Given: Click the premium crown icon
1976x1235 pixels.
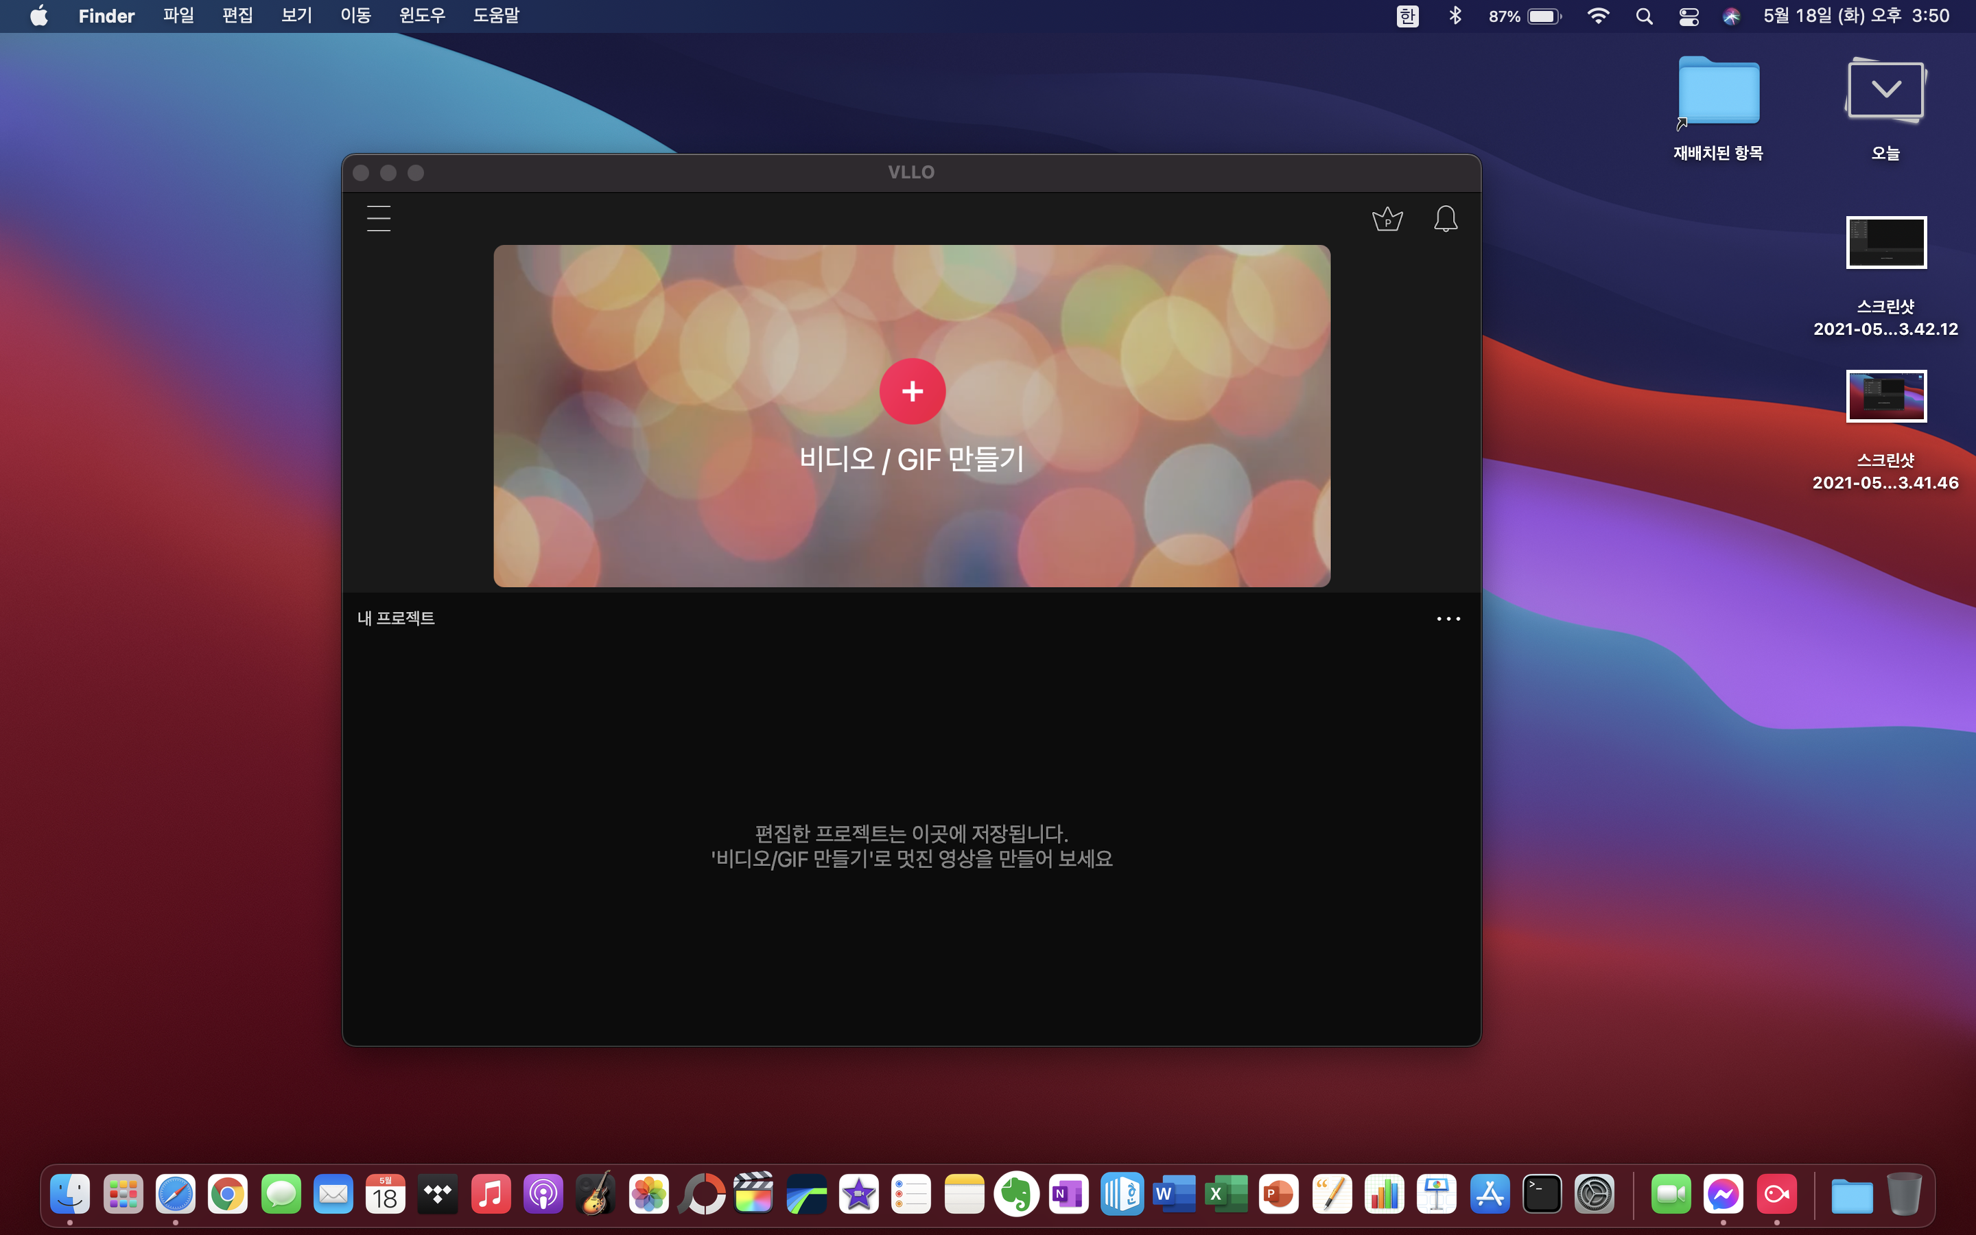Looking at the screenshot, I should coord(1387,219).
